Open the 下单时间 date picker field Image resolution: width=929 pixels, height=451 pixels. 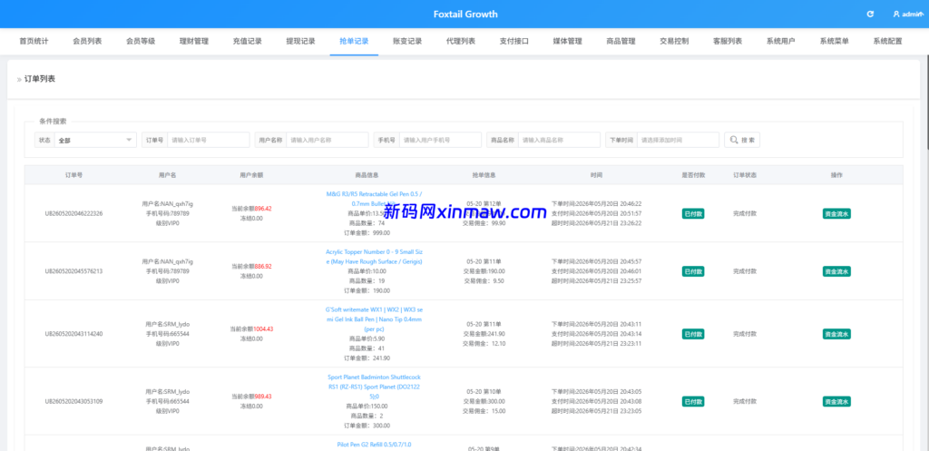[679, 140]
